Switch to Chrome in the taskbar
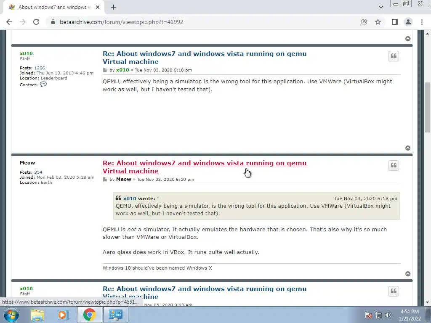Viewport: 431px width, 323px height. tap(89, 315)
